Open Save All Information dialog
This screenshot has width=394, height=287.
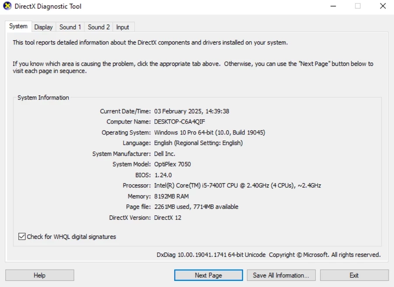pyautogui.click(x=281, y=275)
